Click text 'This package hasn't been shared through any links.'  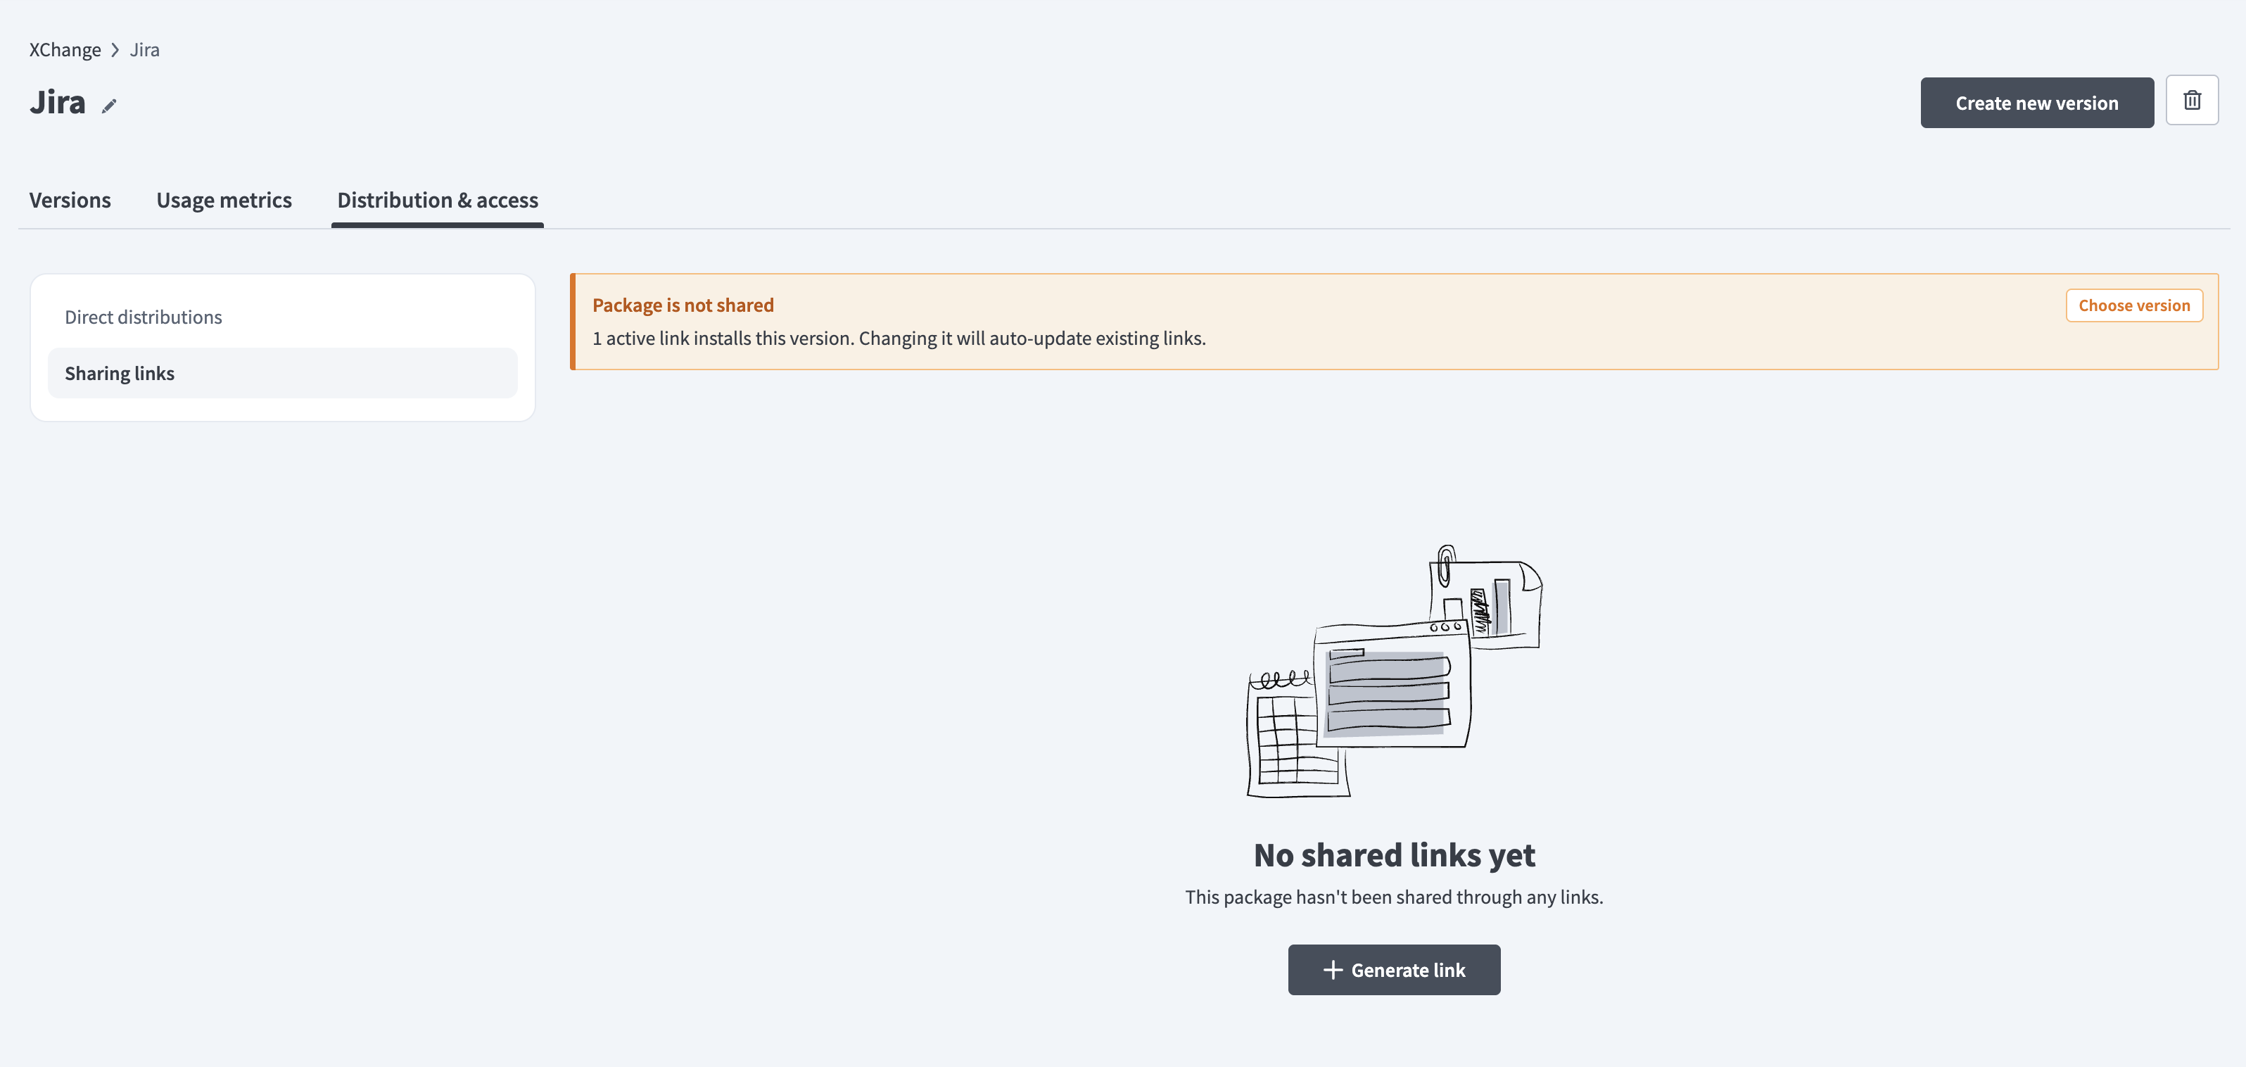[1394, 897]
